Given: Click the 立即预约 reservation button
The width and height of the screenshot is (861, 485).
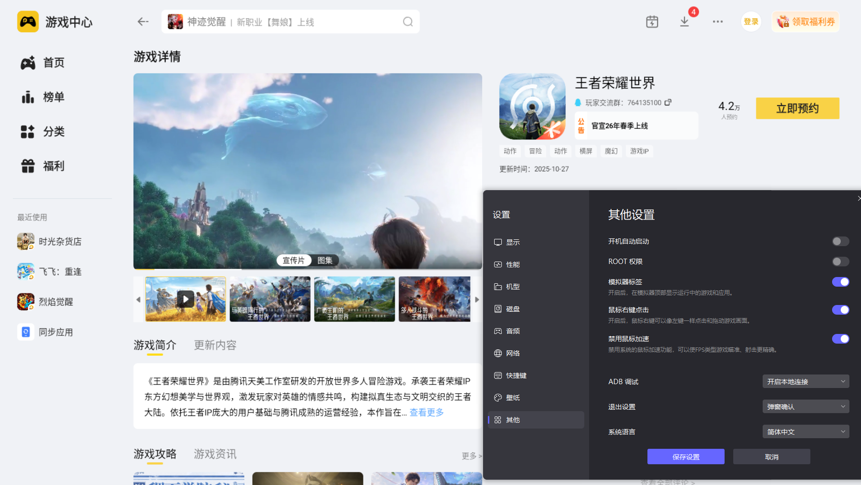Looking at the screenshot, I should (x=797, y=108).
